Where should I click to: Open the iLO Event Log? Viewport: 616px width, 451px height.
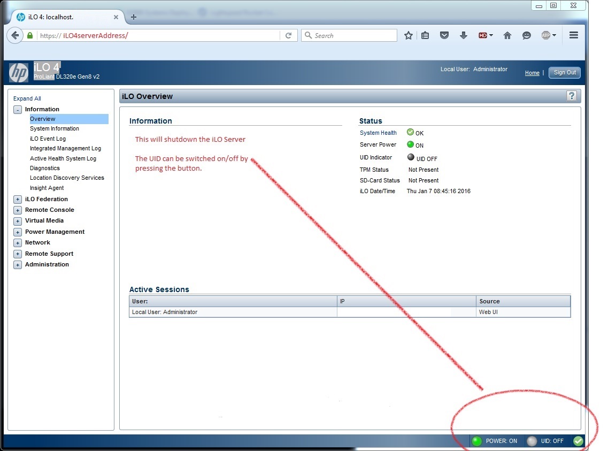[48, 139]
